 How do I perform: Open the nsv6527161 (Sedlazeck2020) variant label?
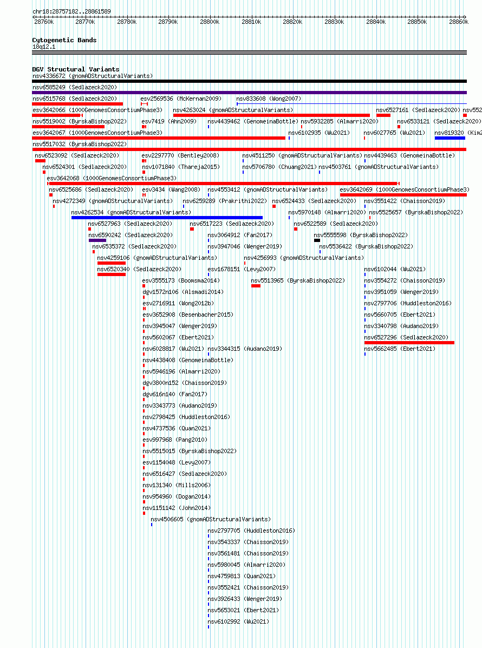click(418, 110)
